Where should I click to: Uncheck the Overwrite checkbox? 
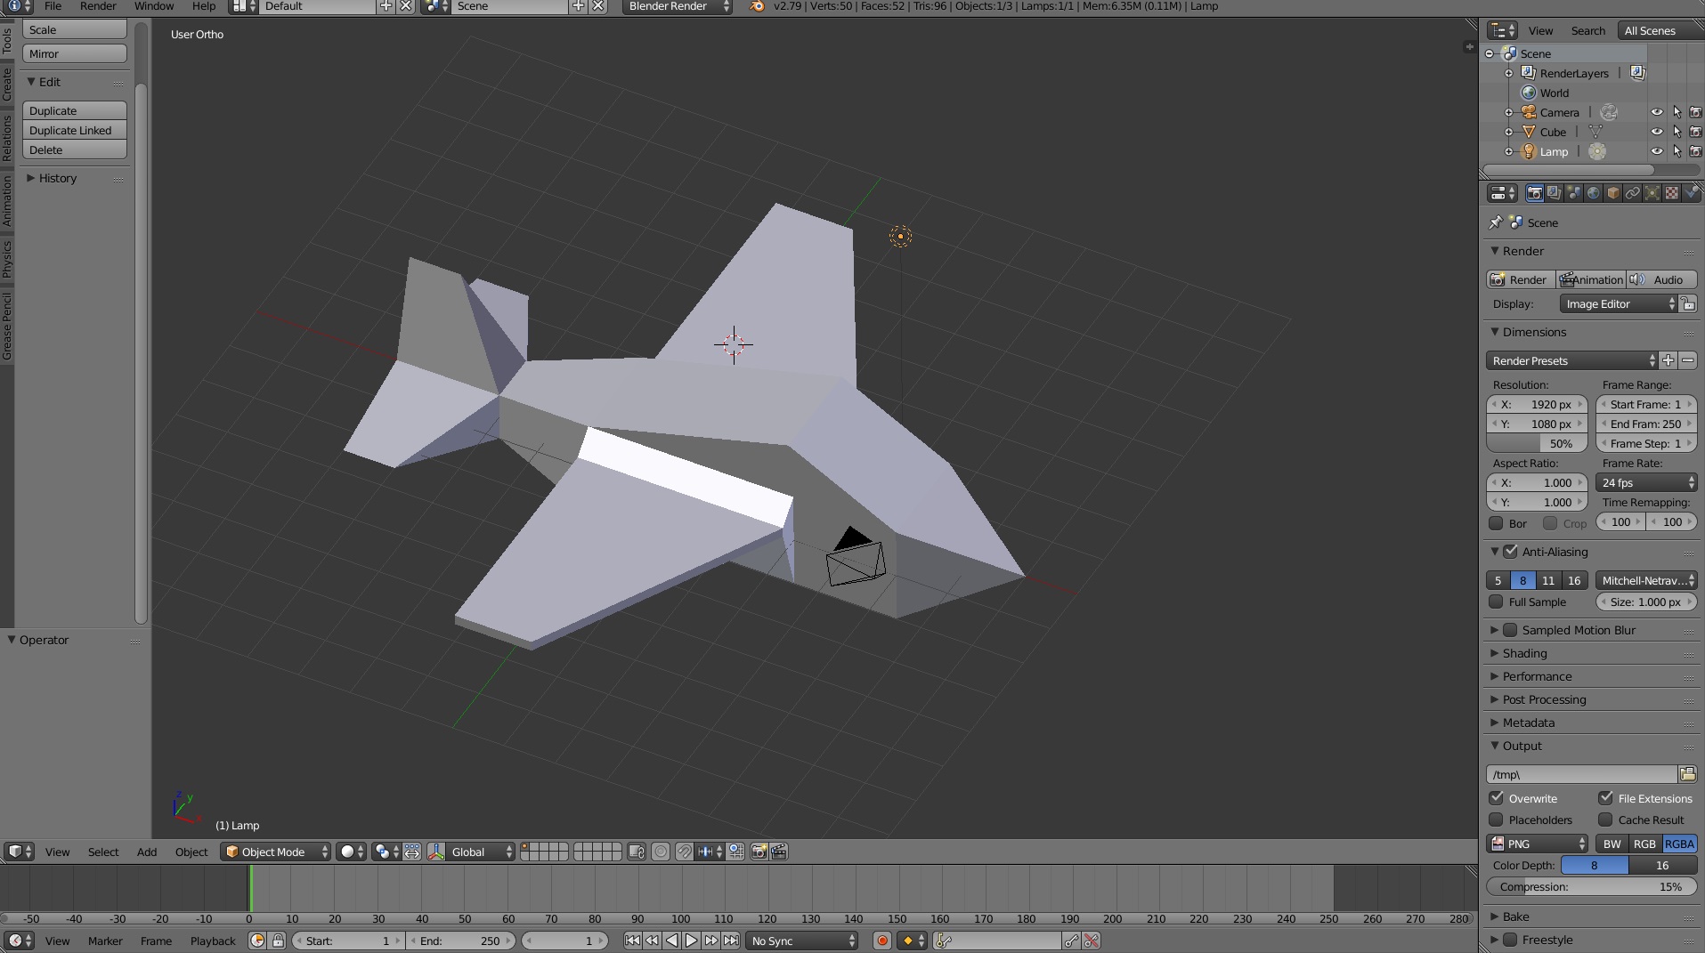point(1496,798)
